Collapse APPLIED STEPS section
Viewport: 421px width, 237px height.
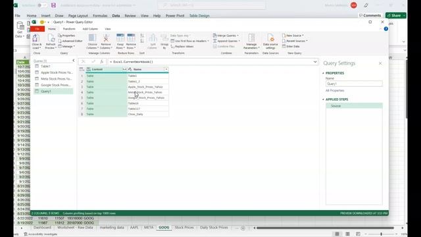[x=323, y=99]
